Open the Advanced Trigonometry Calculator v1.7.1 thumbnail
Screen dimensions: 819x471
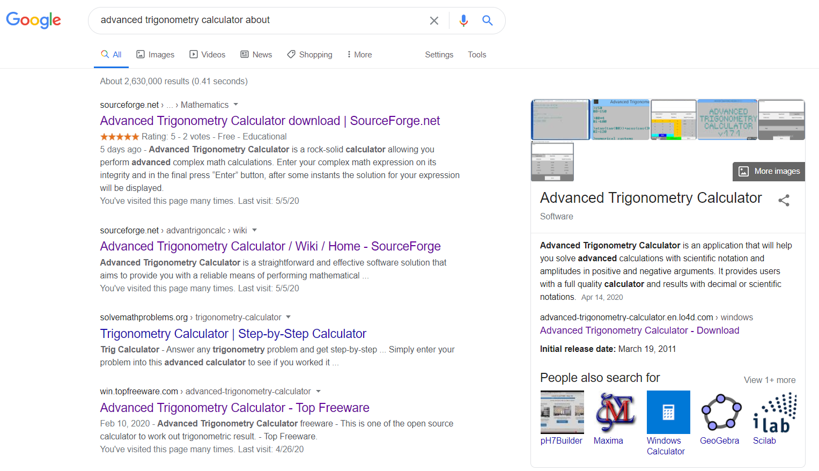click(727, 120)
